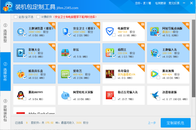Image resolution: width=196 pixels, height=130 pixels.
Task: Uncheck the 看图王 checkbox
Action: tap(114, 56)
